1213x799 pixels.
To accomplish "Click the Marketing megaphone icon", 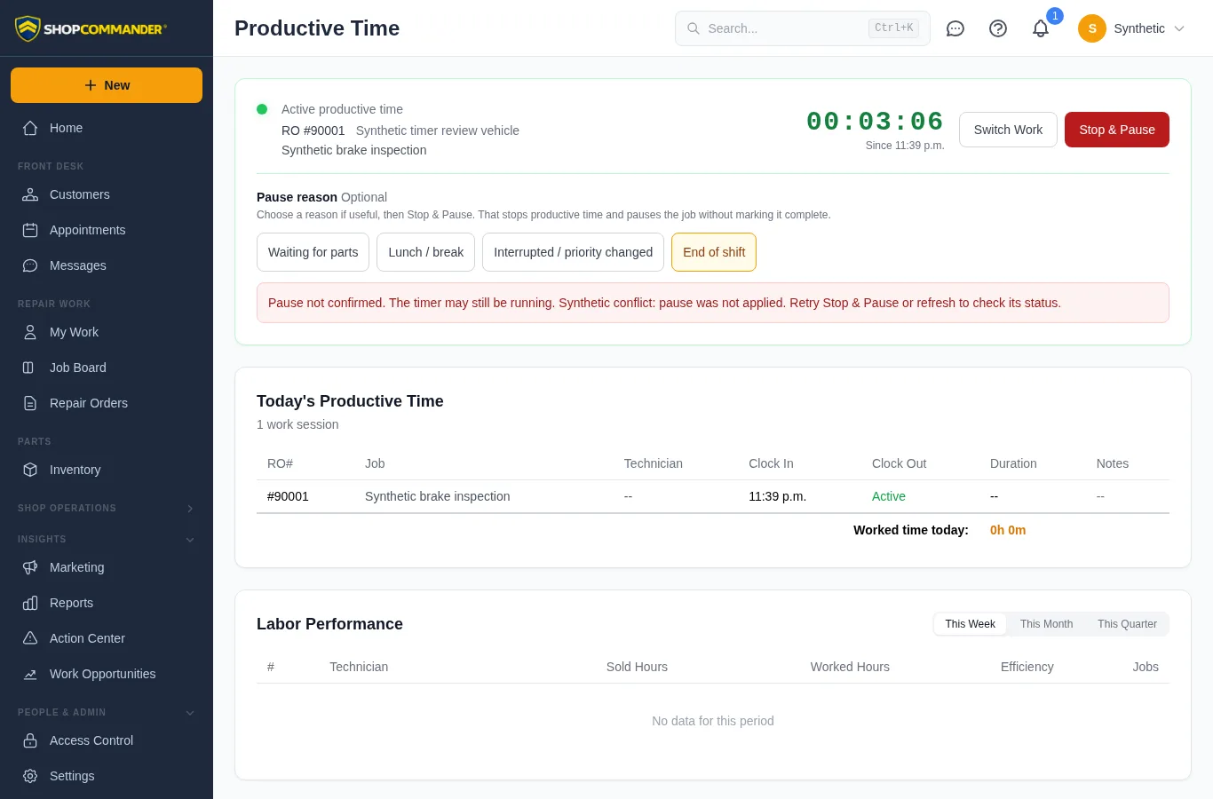I will (x=30, y=567).
